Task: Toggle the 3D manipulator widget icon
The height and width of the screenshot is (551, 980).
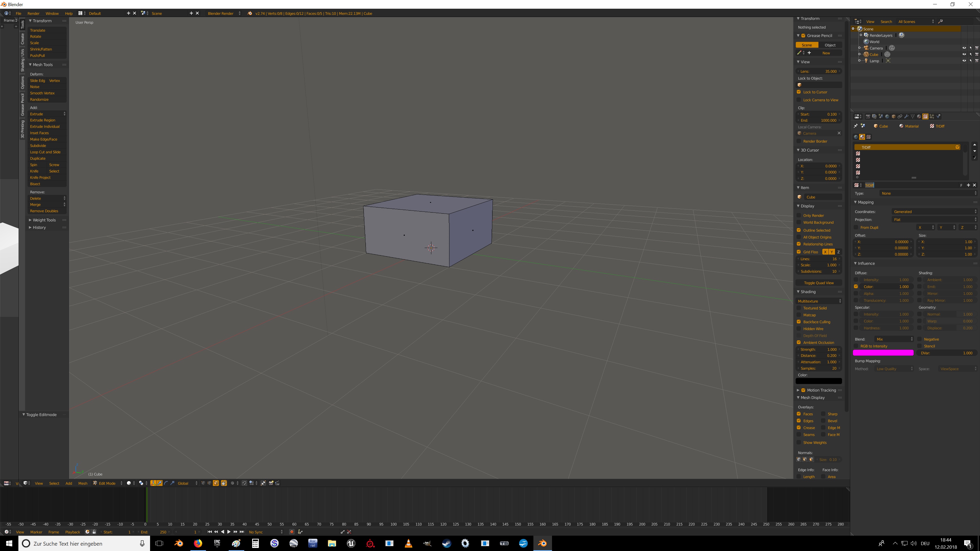Action: tap(153, 483)
